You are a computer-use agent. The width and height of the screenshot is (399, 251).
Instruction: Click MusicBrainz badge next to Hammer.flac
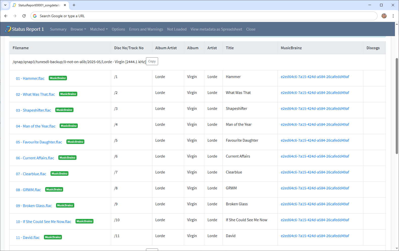tap(58, 78)
